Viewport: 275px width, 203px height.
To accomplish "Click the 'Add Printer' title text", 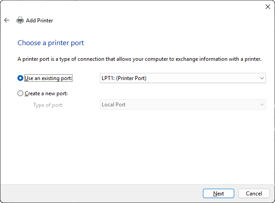I will [x=39, y=21].
